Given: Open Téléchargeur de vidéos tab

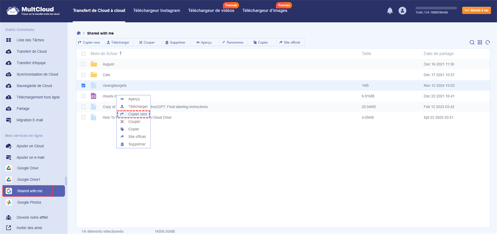Looking at the screenshot, I should [x=211, y=11].
